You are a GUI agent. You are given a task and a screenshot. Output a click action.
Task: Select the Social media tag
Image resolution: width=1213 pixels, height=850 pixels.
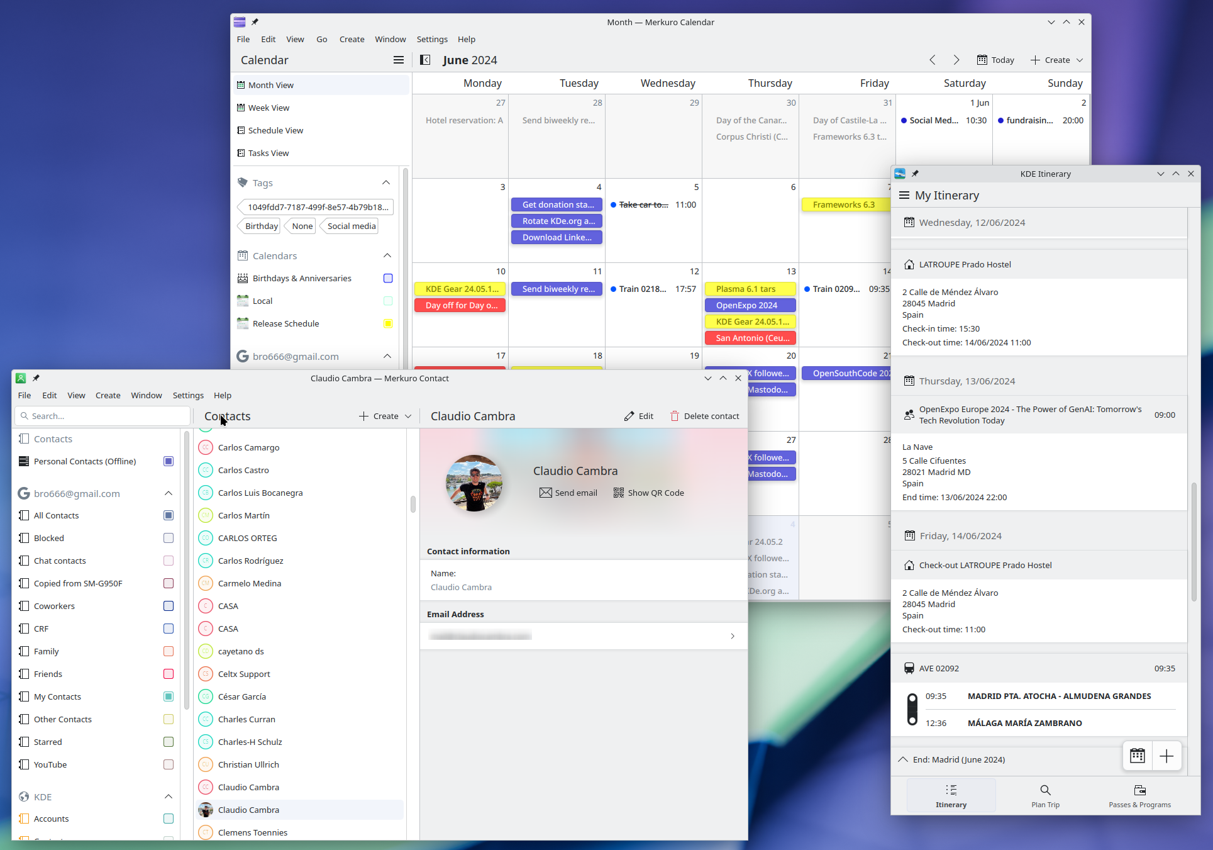tap(351, 226)
